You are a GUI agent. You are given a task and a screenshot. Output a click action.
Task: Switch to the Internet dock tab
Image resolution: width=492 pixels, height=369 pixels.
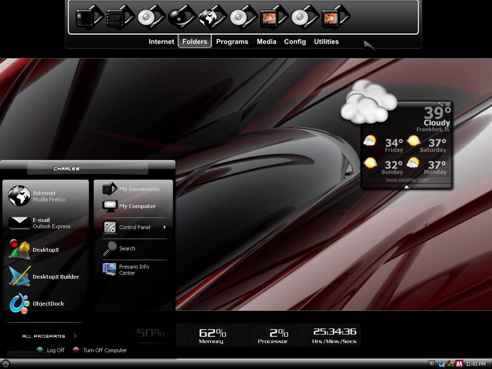click(x=161, y=41)
